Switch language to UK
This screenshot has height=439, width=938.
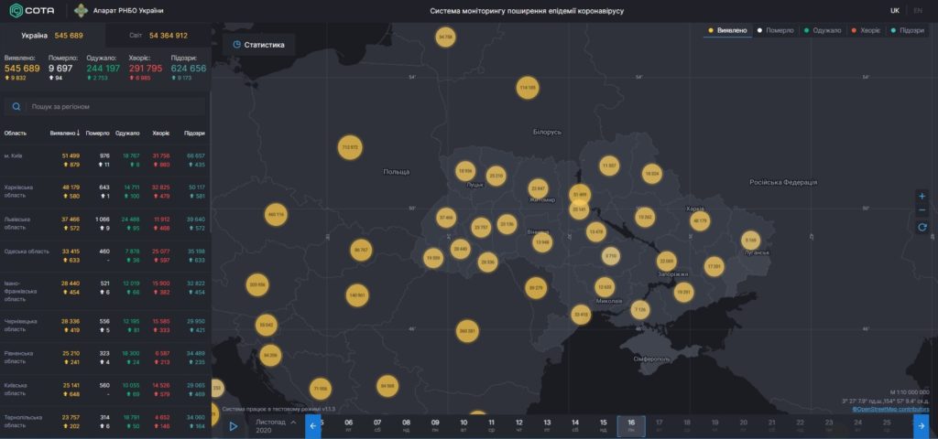pyautogui.click(x=895, y=11)
